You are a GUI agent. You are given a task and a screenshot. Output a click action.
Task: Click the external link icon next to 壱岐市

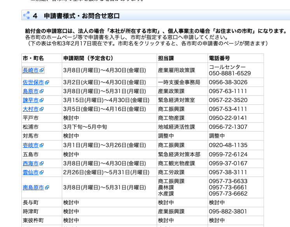click(42, 146)
